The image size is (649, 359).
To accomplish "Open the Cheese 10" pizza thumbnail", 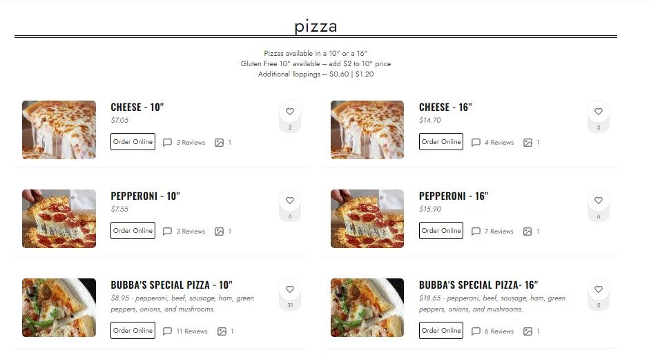I will 59,130.
